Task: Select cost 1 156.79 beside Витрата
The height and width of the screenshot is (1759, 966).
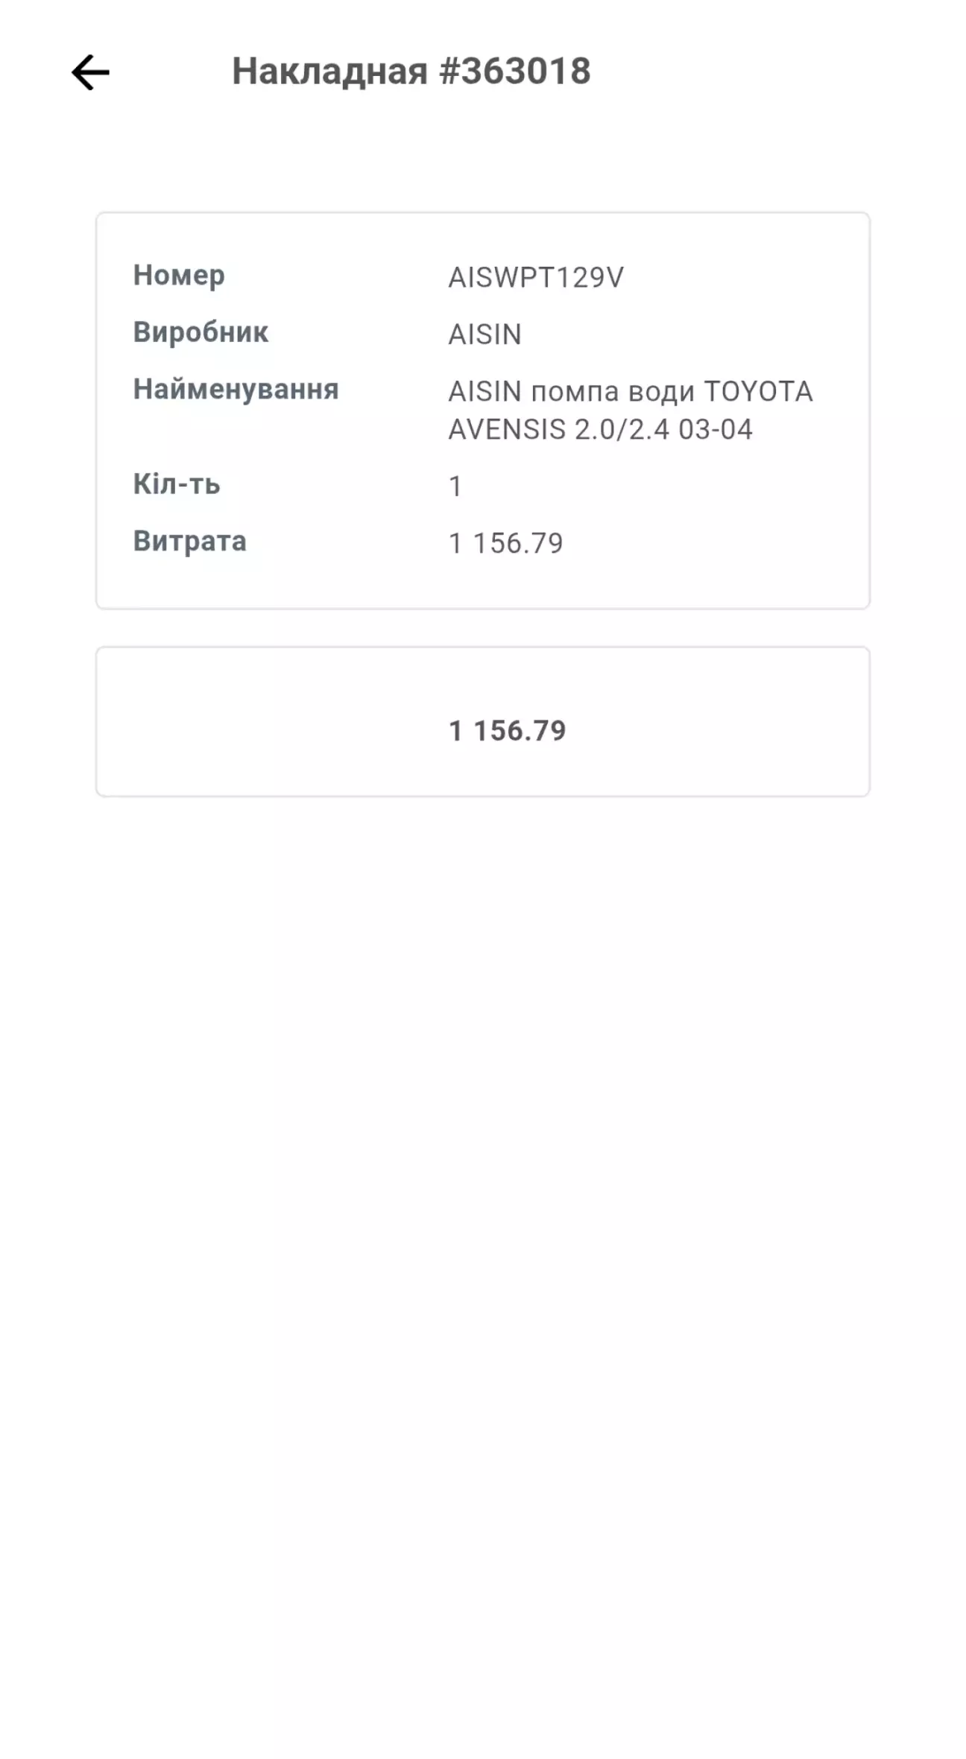Action: tap(505, 543)
